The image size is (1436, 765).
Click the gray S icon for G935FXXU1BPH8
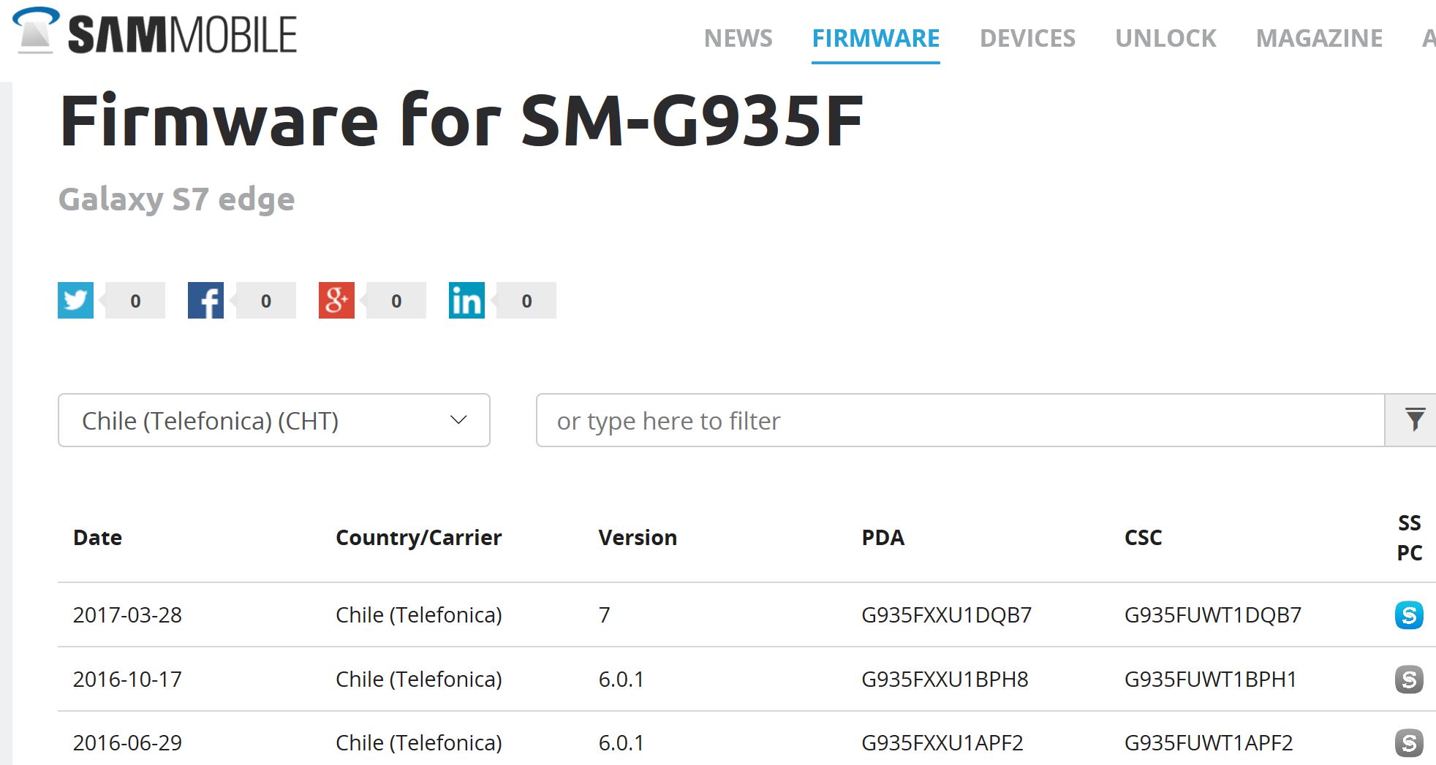1408,680
